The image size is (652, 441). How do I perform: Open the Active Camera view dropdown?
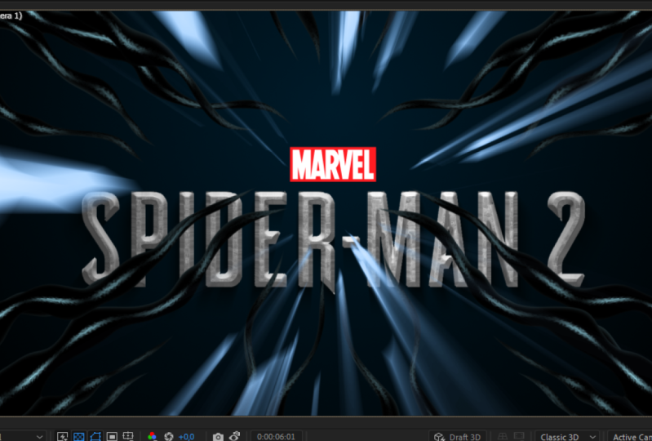(x=629, y=437)
